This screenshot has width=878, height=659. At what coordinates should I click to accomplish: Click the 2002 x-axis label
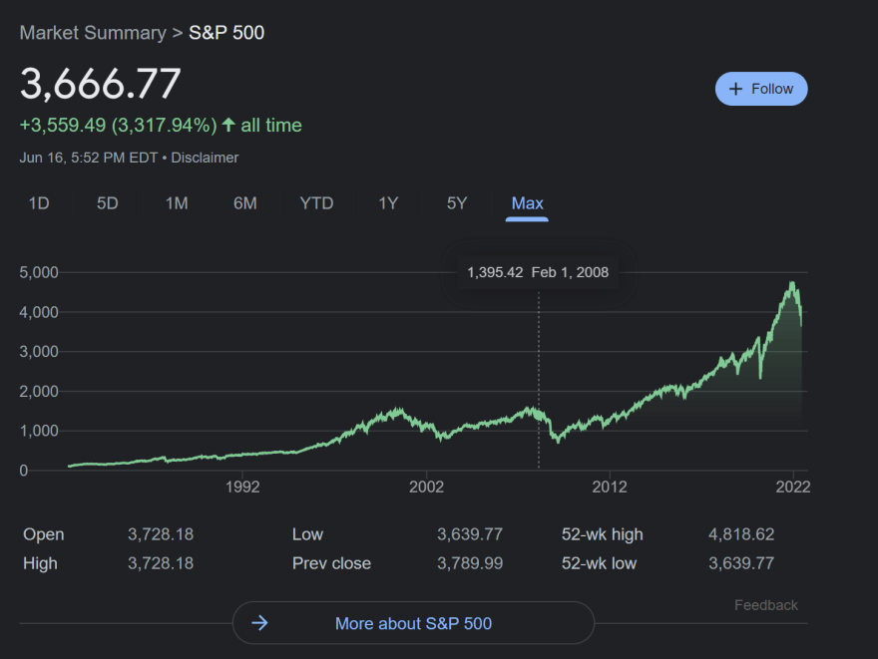coord(426,487)
